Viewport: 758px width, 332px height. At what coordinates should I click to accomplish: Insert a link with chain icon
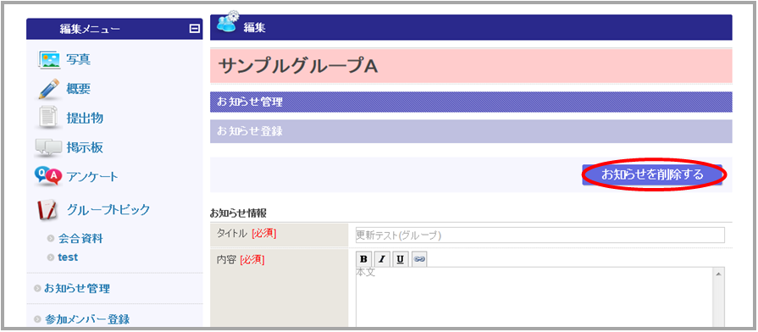coord(419,259)
